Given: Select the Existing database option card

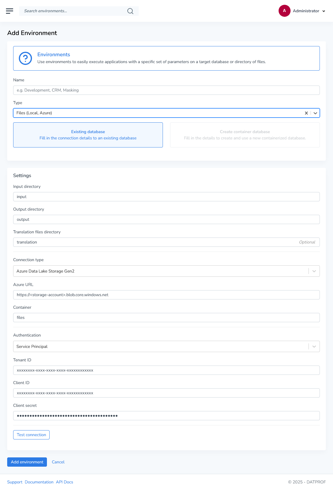Looking at the screenshot, I should tap(88, 135).
